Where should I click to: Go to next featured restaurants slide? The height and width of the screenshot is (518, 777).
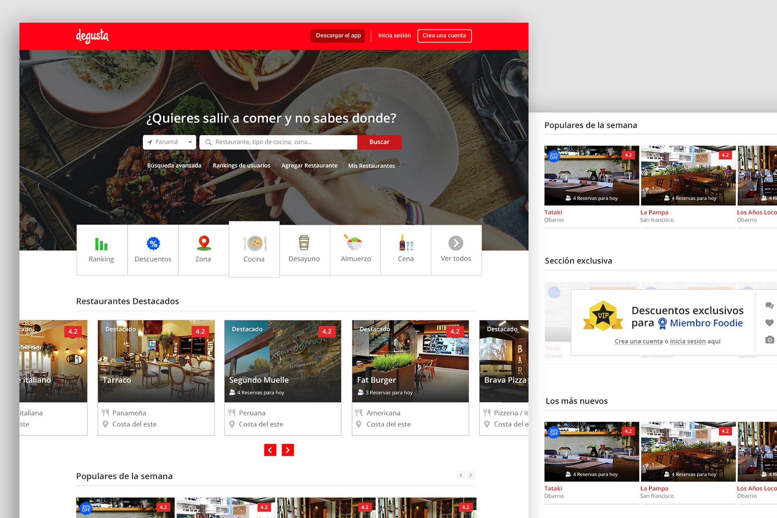pyautogui.click(x=288, y=450)
